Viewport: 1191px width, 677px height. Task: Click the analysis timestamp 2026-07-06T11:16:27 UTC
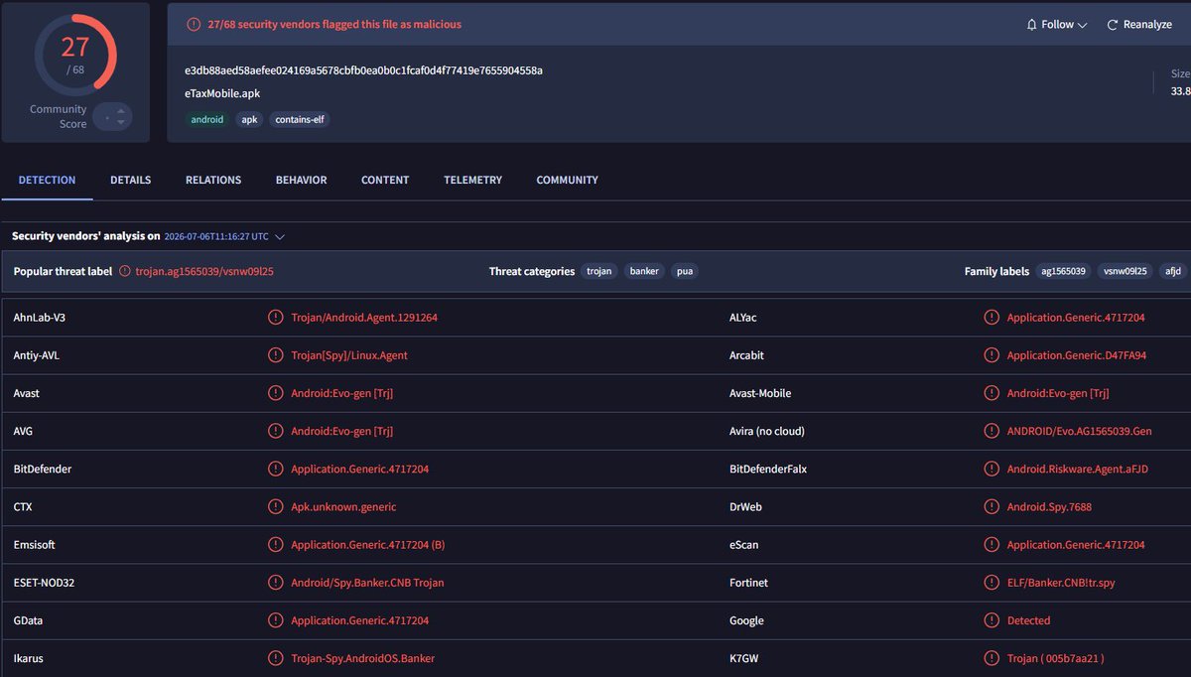tap(216, 236)
